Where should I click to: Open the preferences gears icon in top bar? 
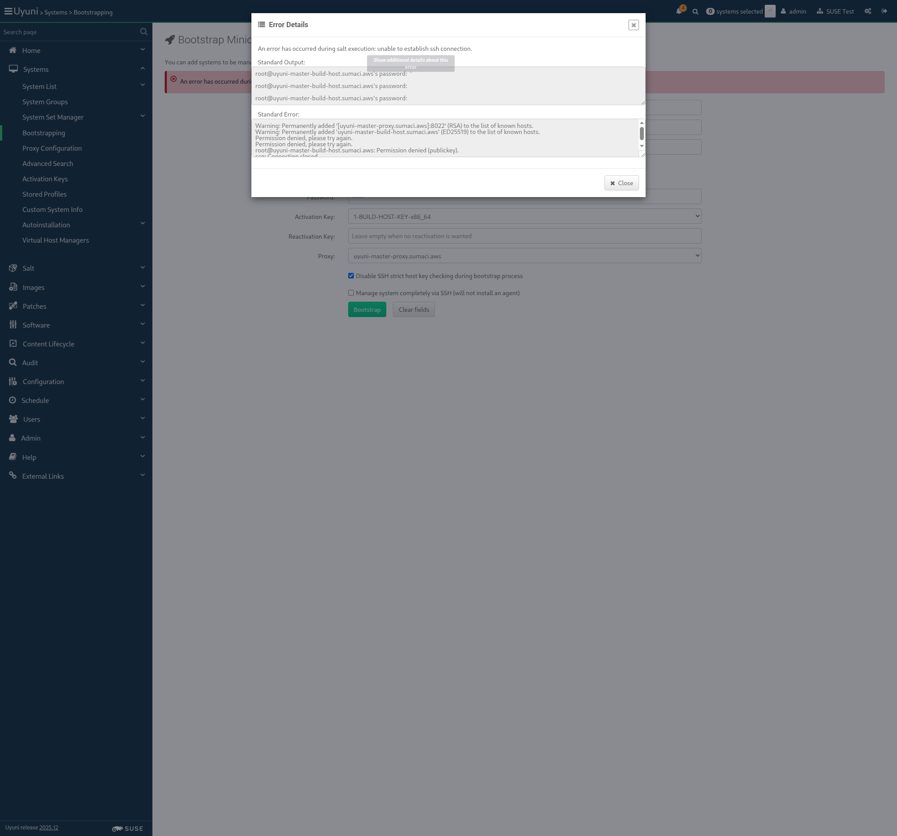click(868, 11)
